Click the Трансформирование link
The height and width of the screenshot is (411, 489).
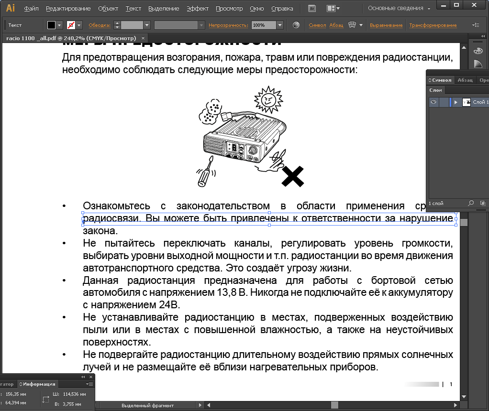[433, 25]
